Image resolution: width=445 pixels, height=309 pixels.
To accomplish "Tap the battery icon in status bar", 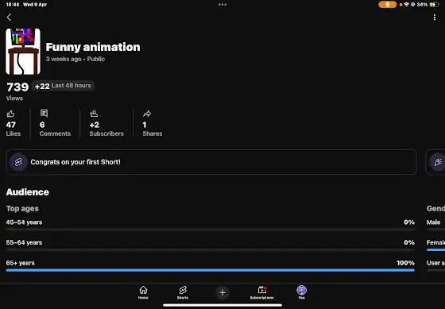I will 434,5.
